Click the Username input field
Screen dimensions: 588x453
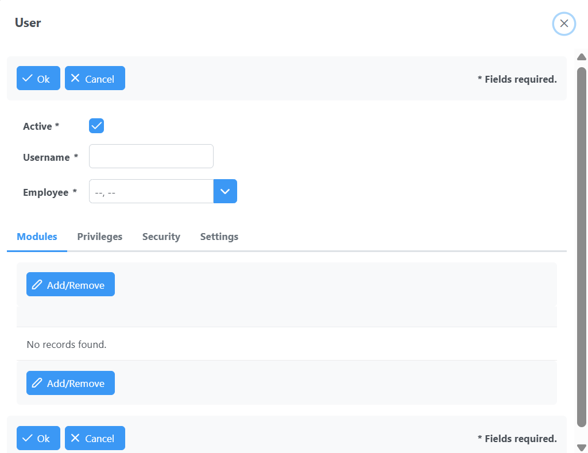click(151, 156)
